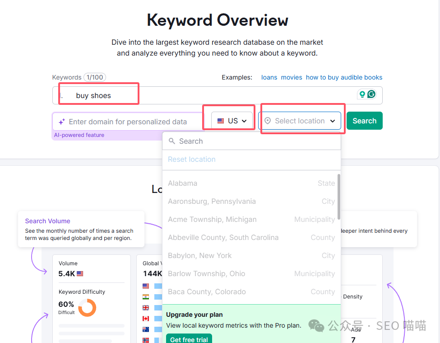Click the 'movies' example link
Screen dimensions: 440x343
point(292,77)
